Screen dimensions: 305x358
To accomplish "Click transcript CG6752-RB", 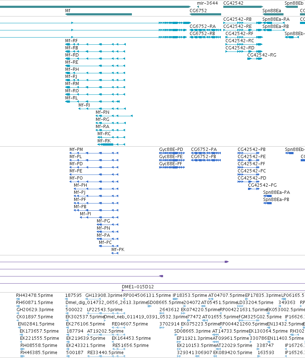I will (202, 34).
